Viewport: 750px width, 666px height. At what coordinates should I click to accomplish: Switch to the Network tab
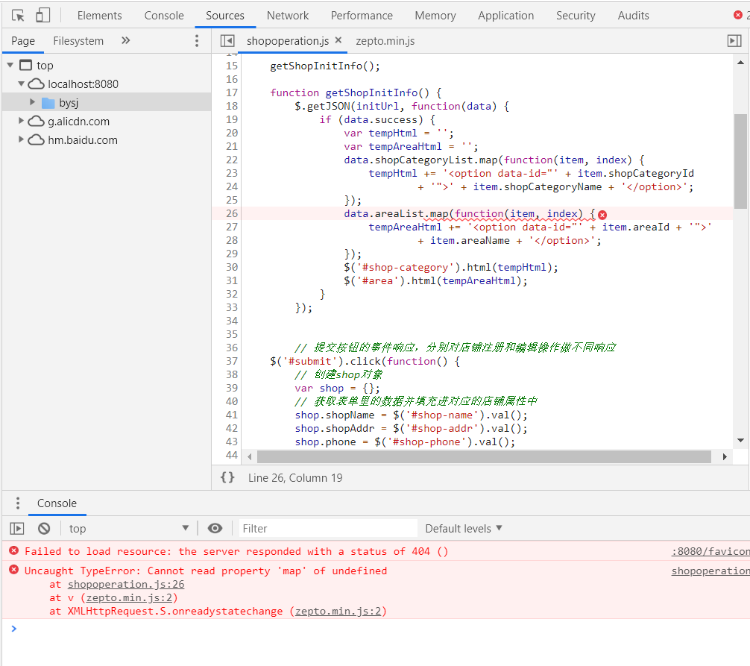(288, 15)
